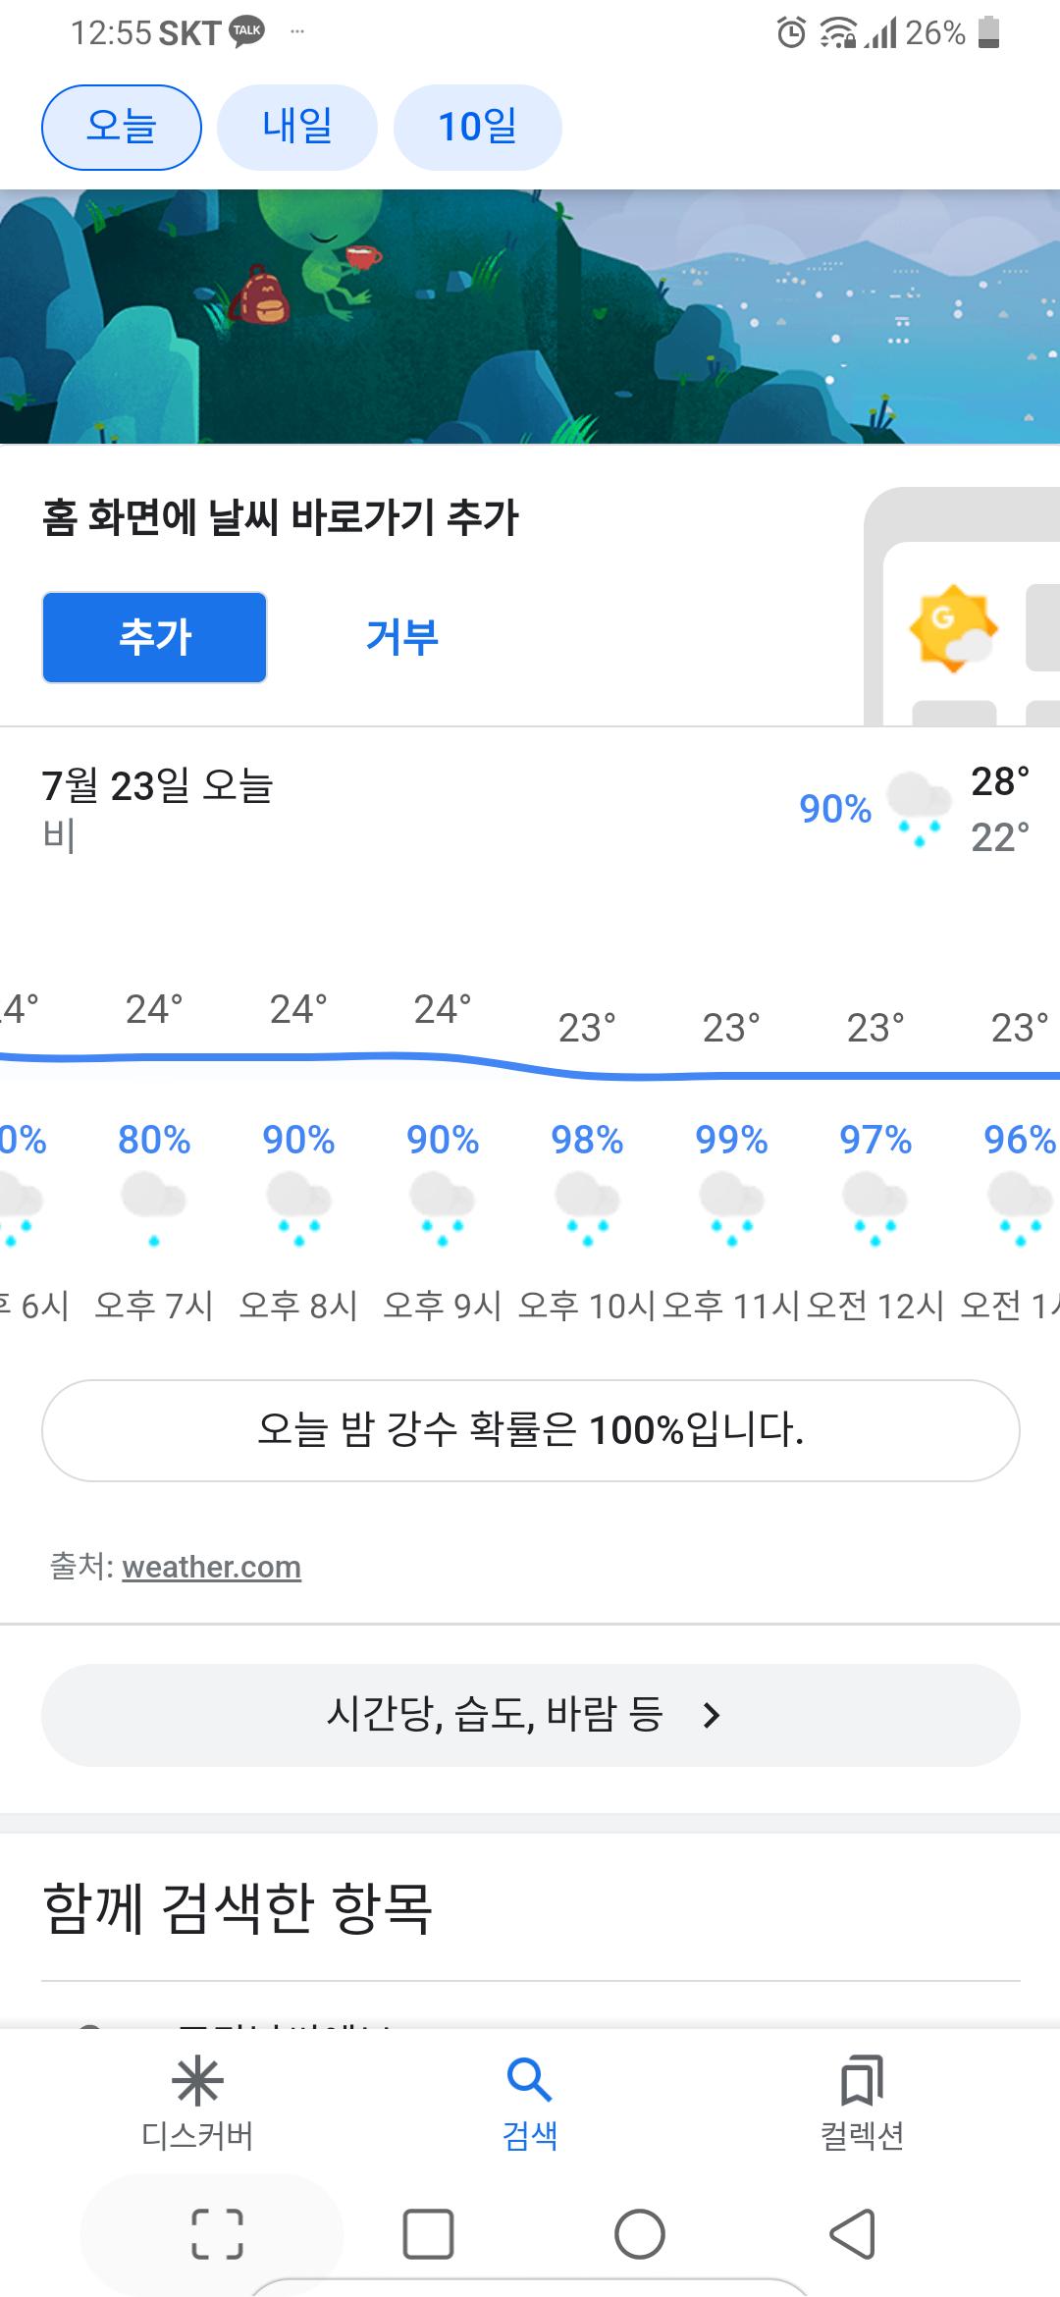Expand 시간당, 습도, 바람 등 details
Screen dimensions: 1060x2297
click(530, 1715)
